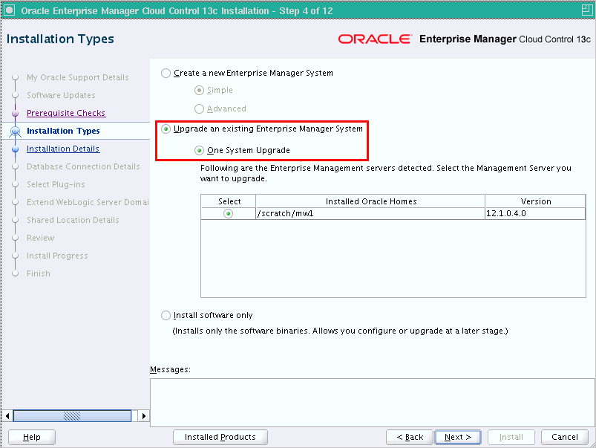Click the Finish step indicator icon
The image size is (596, 448).
coord(16,273)
